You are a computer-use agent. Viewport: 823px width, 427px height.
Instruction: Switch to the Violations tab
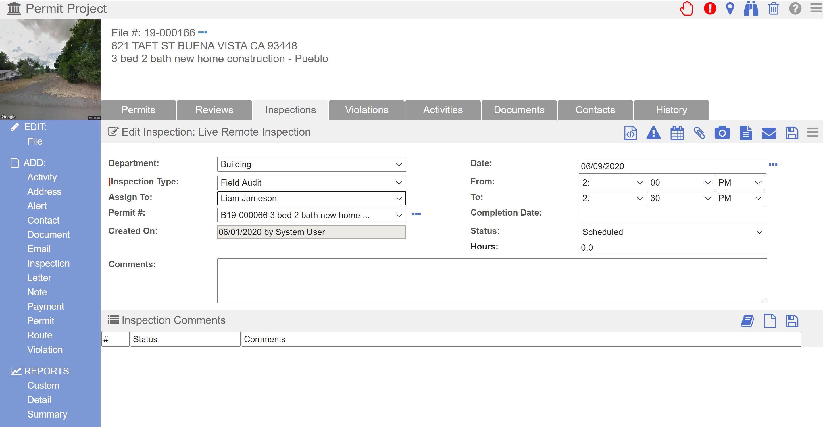click(x=366, y=110)
